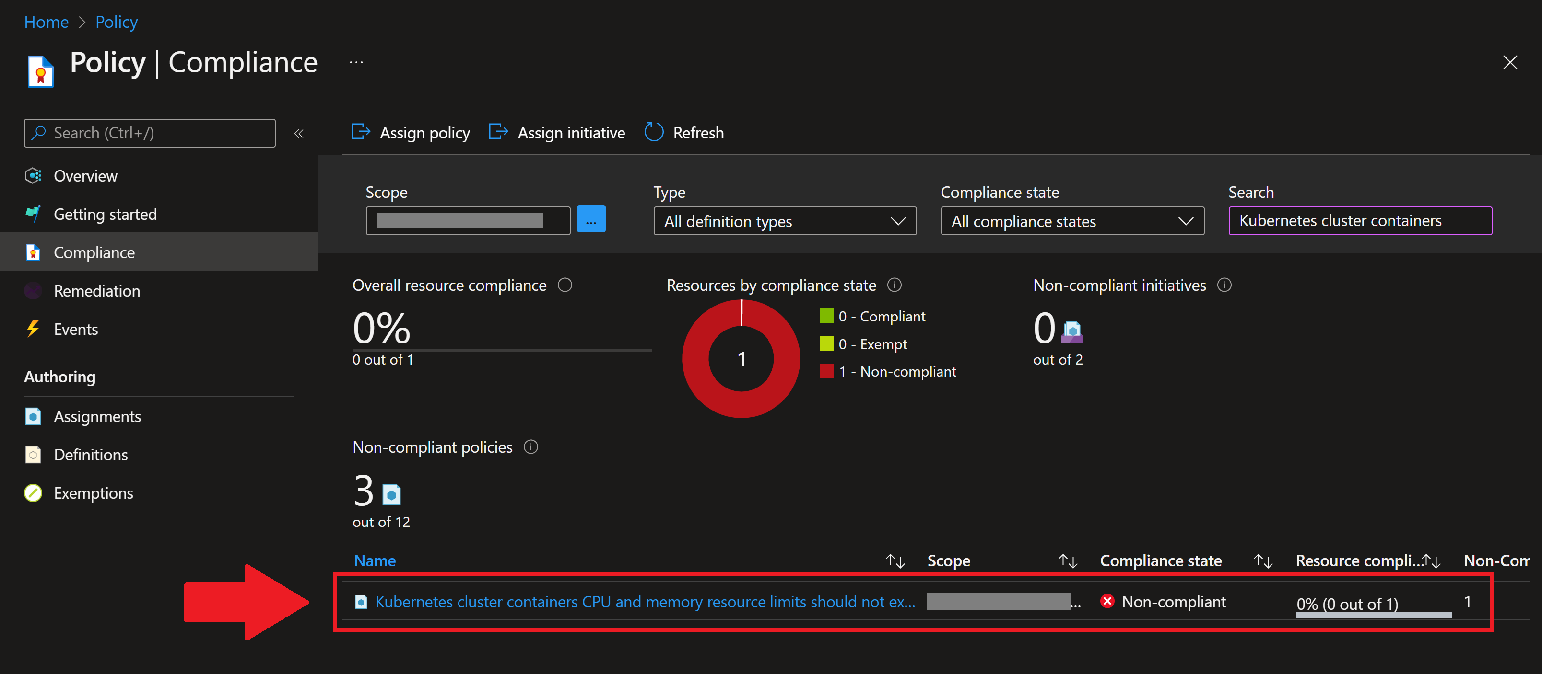This screenshot has width=1542, height=674.
Task: Click red Non-compliant legend swatch
Action: point(826,371)
